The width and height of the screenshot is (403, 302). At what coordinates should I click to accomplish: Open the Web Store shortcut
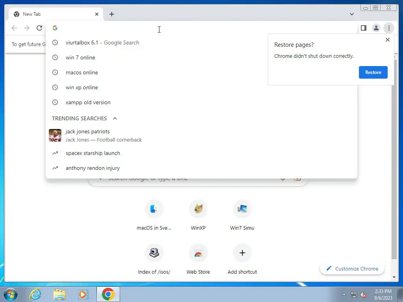click(198, 260)
